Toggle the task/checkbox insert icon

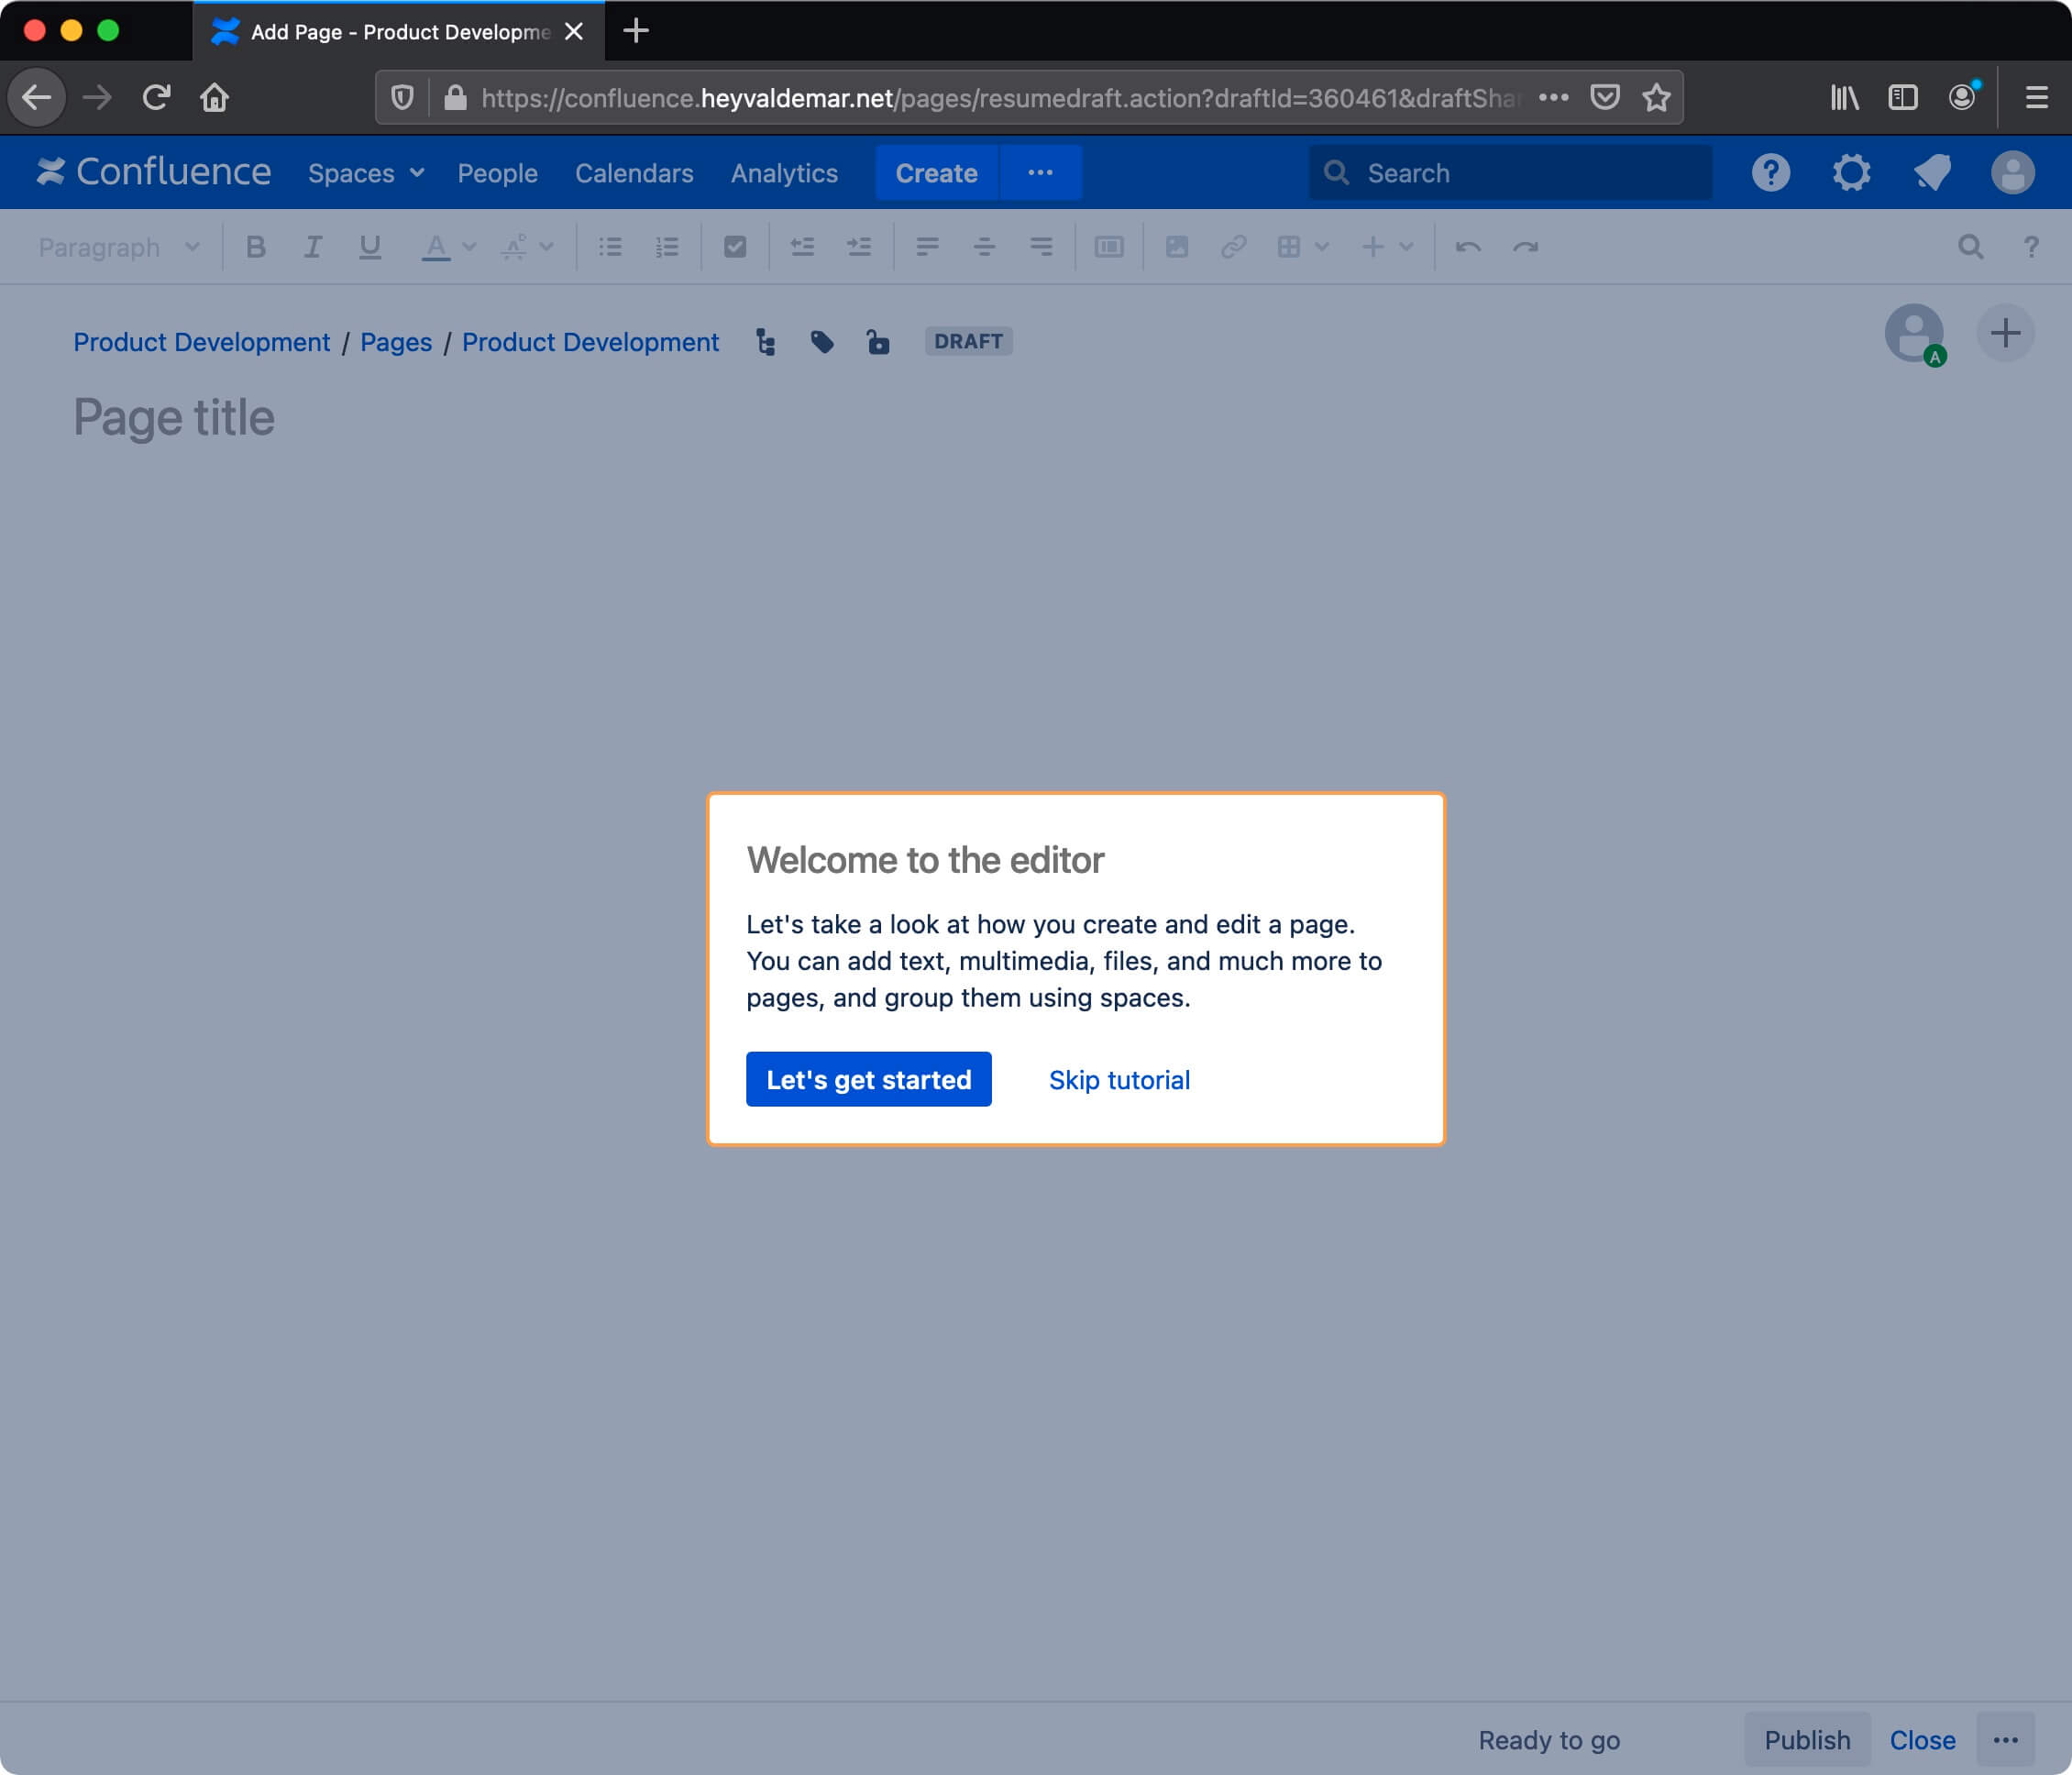click(x=734, y=245)
